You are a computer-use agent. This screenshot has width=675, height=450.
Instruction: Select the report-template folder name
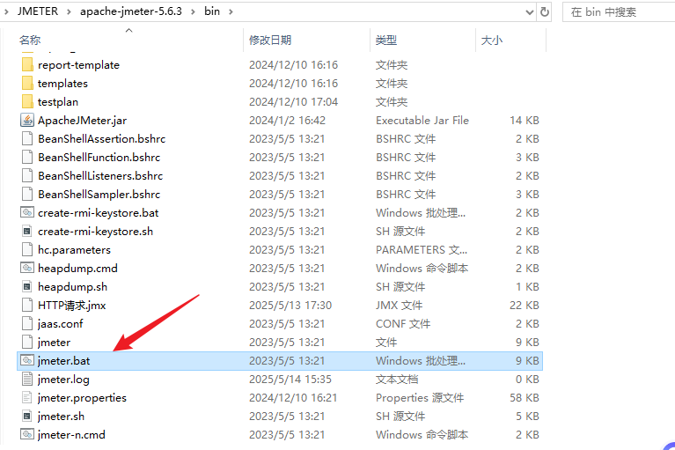point(79,65)
